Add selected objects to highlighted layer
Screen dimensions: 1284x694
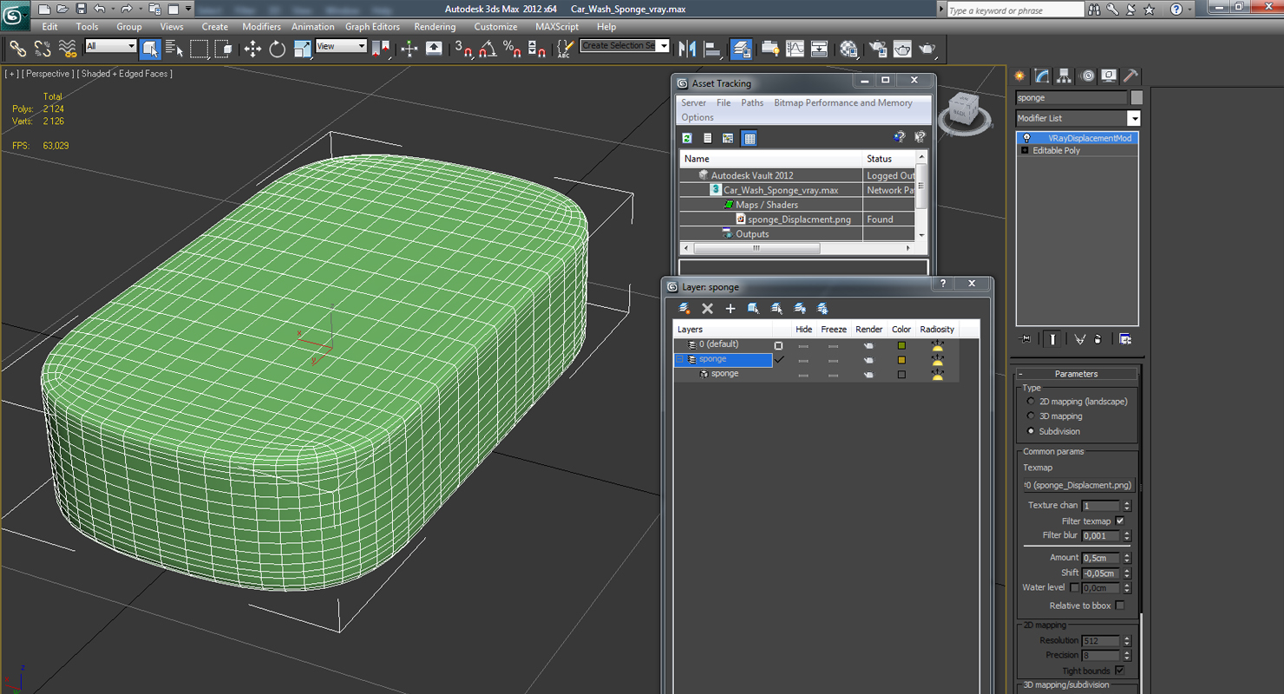coord(730,308)
